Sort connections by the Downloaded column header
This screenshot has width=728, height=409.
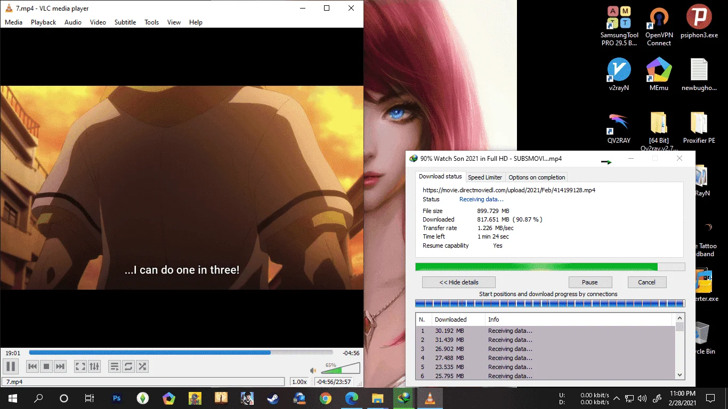458,320
